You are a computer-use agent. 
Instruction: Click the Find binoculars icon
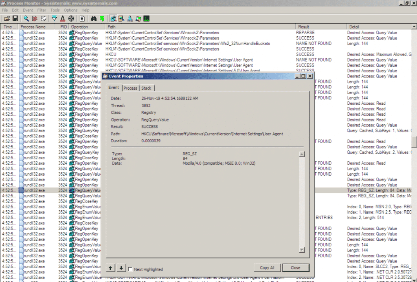coord(93,18)
